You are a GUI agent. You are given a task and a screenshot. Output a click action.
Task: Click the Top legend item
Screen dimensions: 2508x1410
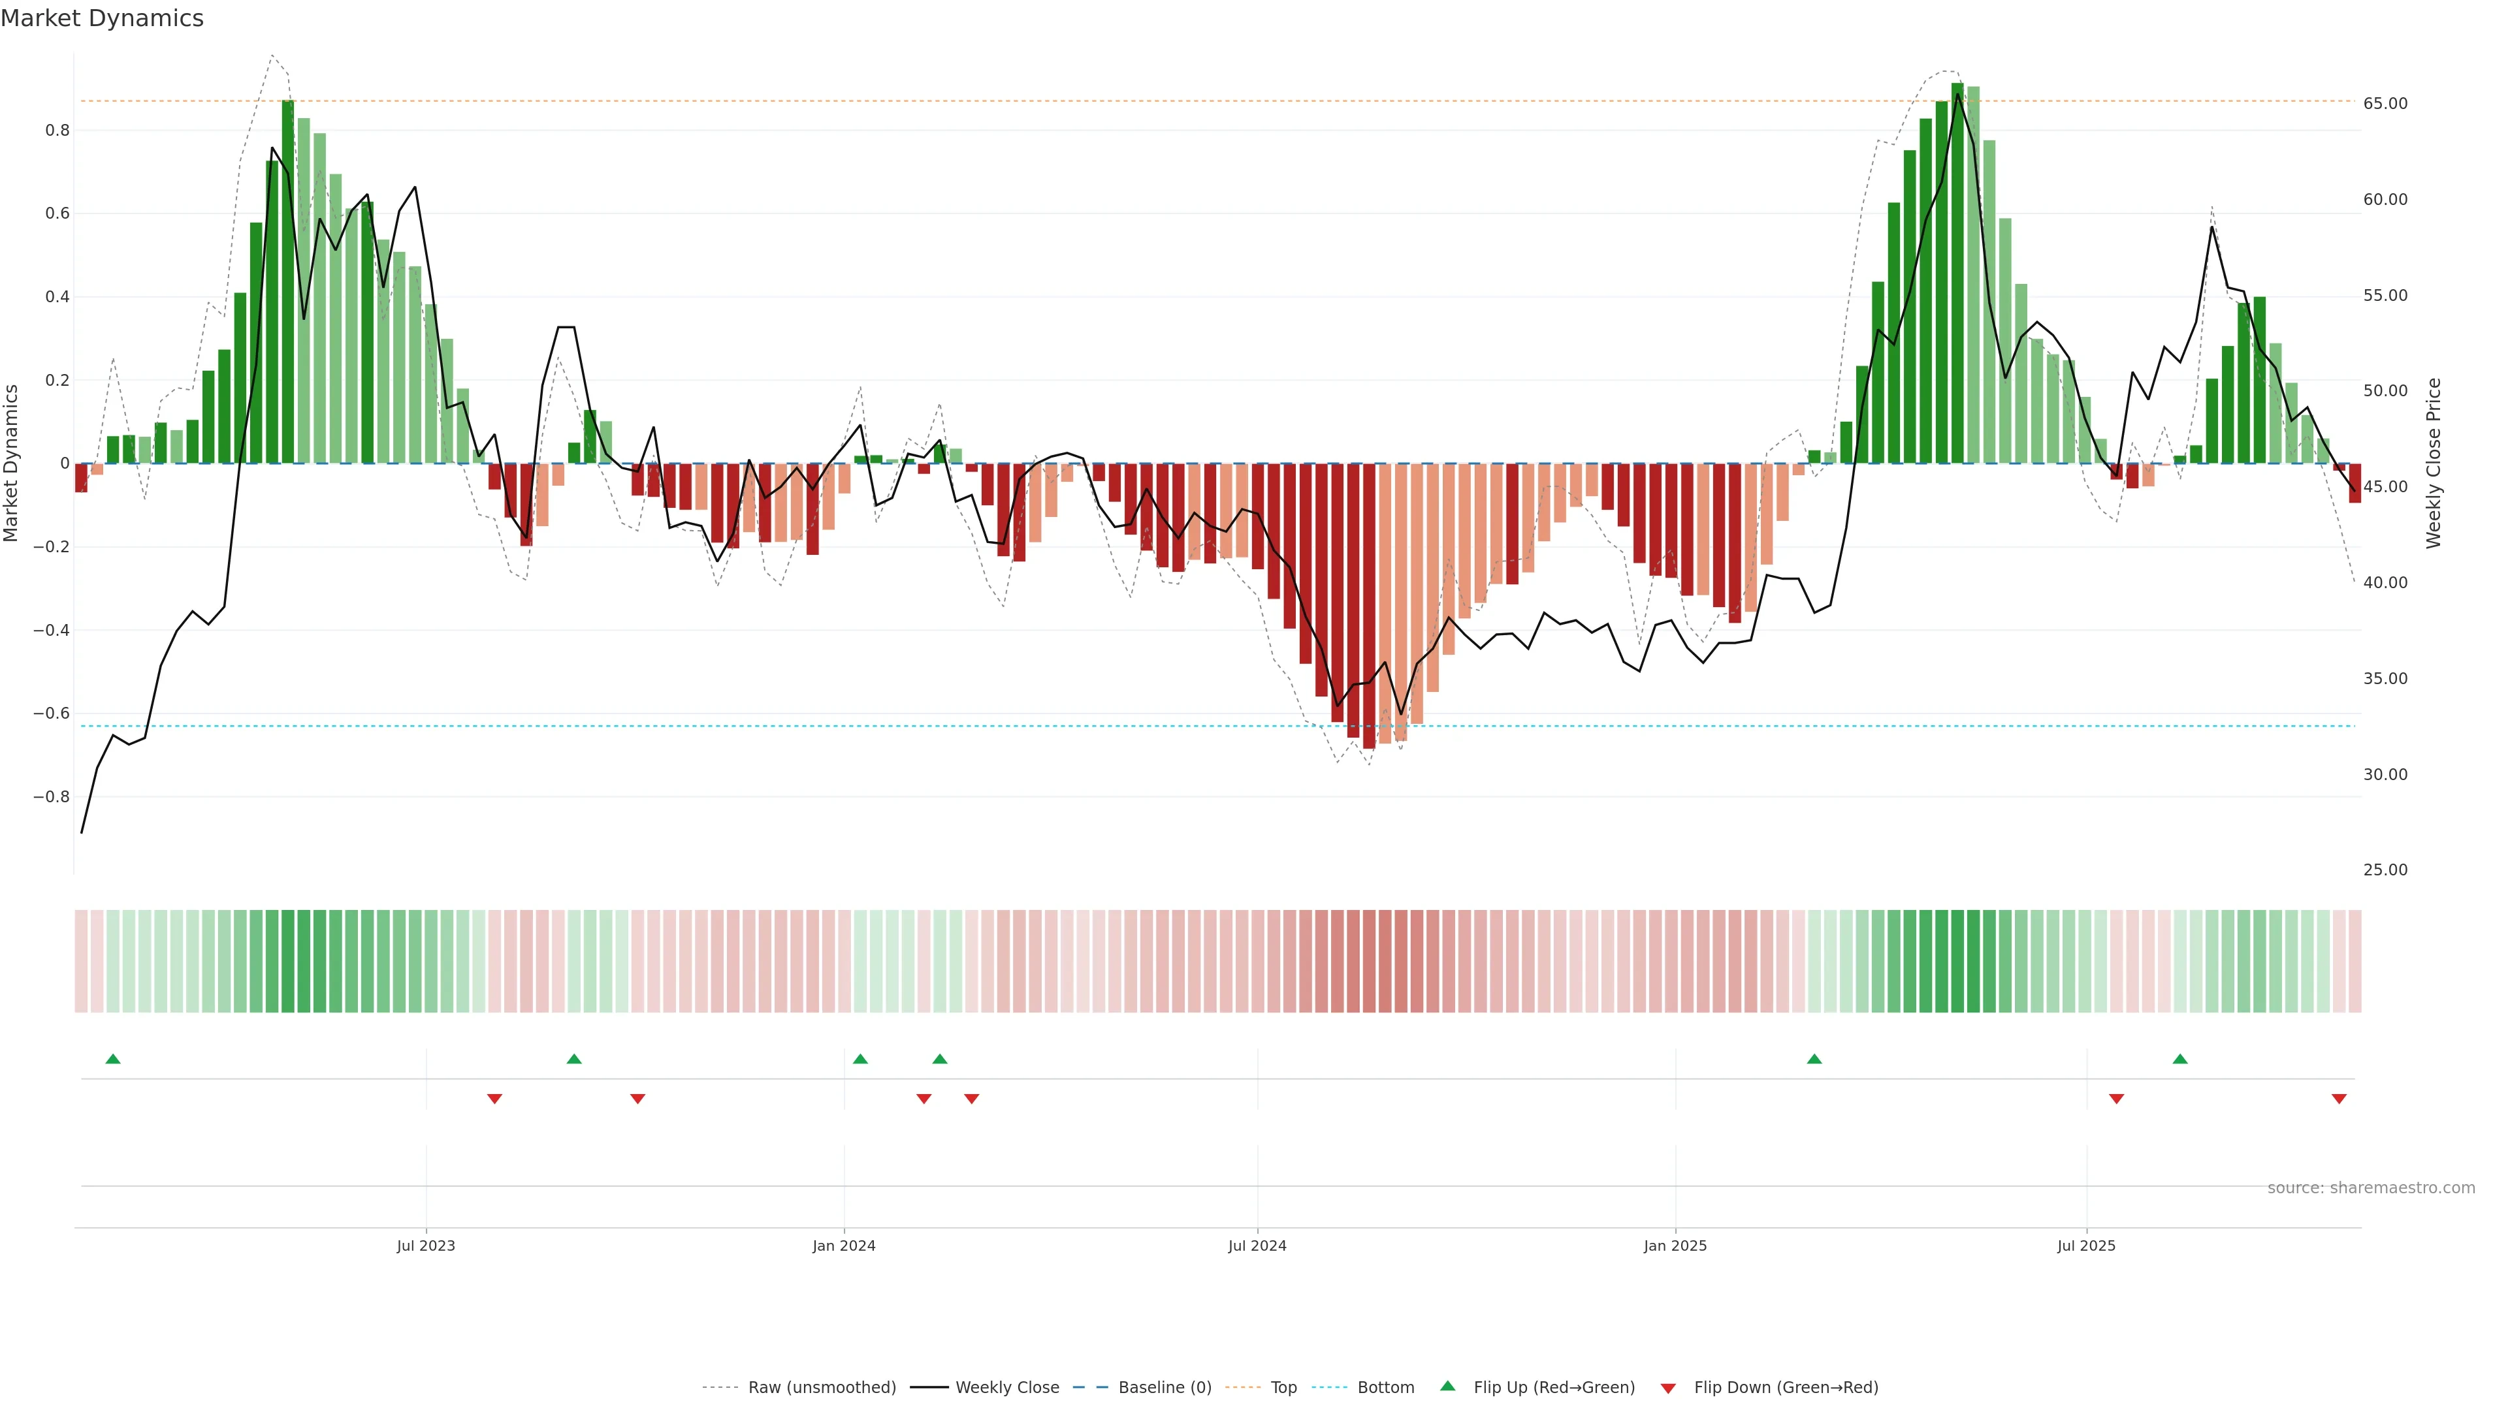tap(1283, 1388)
